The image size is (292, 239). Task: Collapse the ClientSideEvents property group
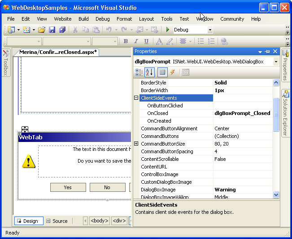(x=136, y=98)
